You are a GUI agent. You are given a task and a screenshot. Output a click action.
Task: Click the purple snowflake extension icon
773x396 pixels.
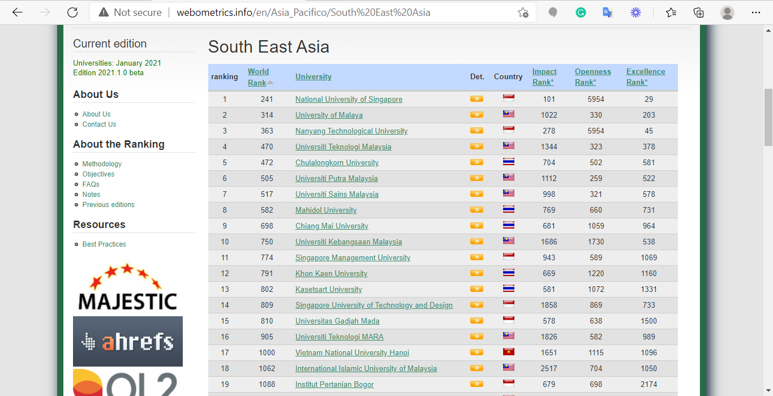pyautogui.click(x=635, y=12)
